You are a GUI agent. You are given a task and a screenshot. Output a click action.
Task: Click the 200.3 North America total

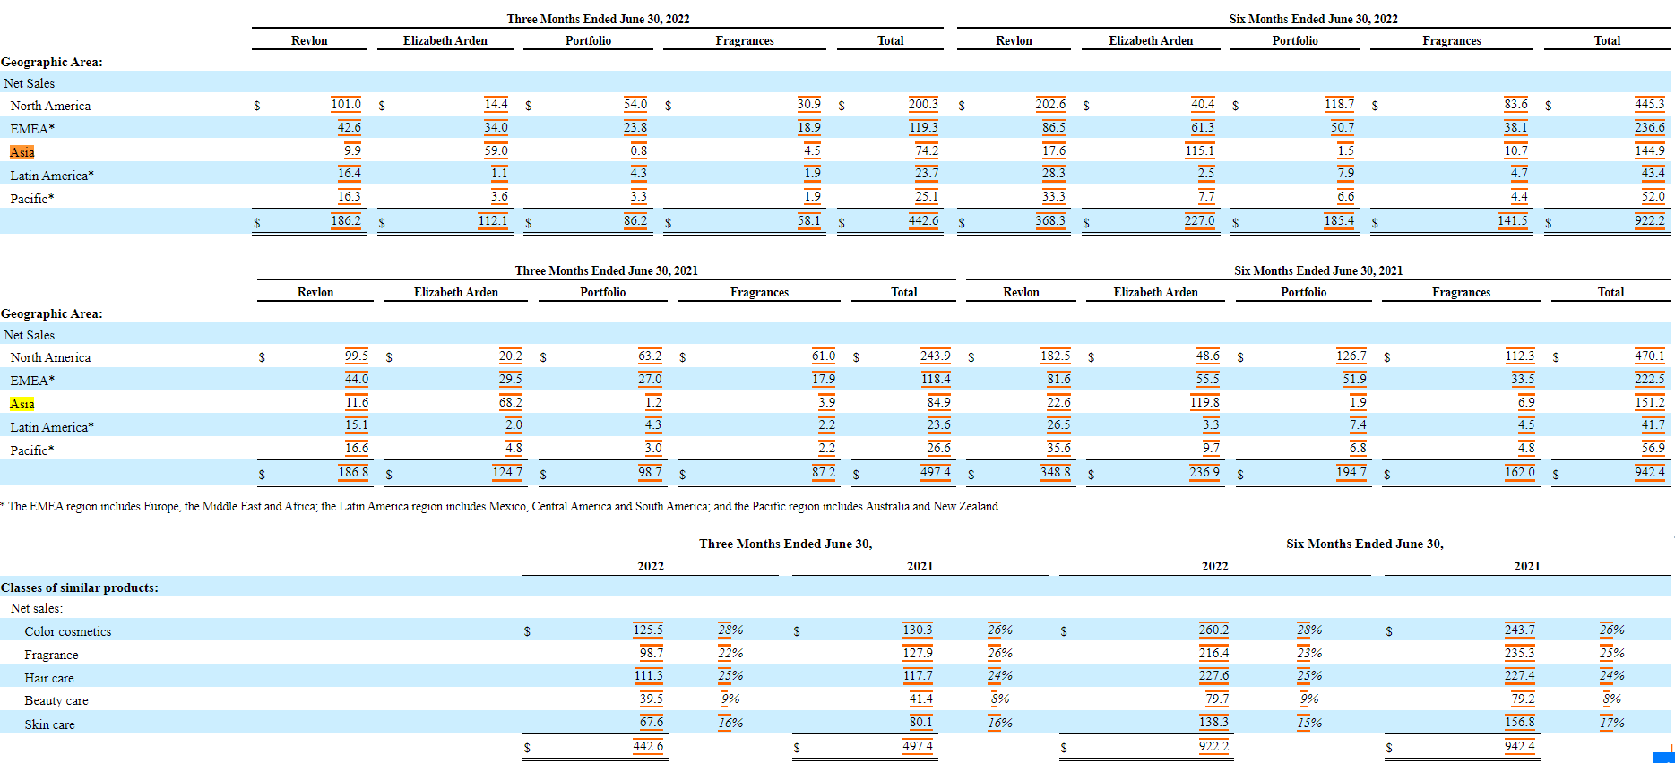tap(923, 104)
